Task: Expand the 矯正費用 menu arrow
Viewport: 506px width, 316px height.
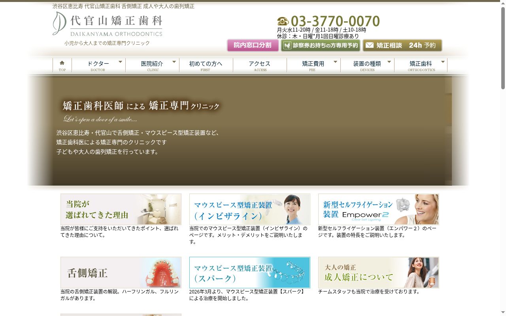Action: tap(335, 62)
